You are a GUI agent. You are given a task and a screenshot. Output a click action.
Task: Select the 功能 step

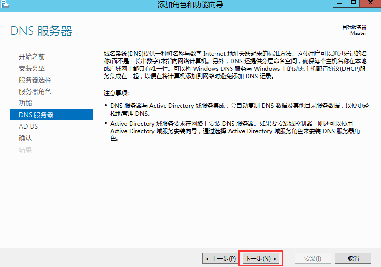pos(25,103)
